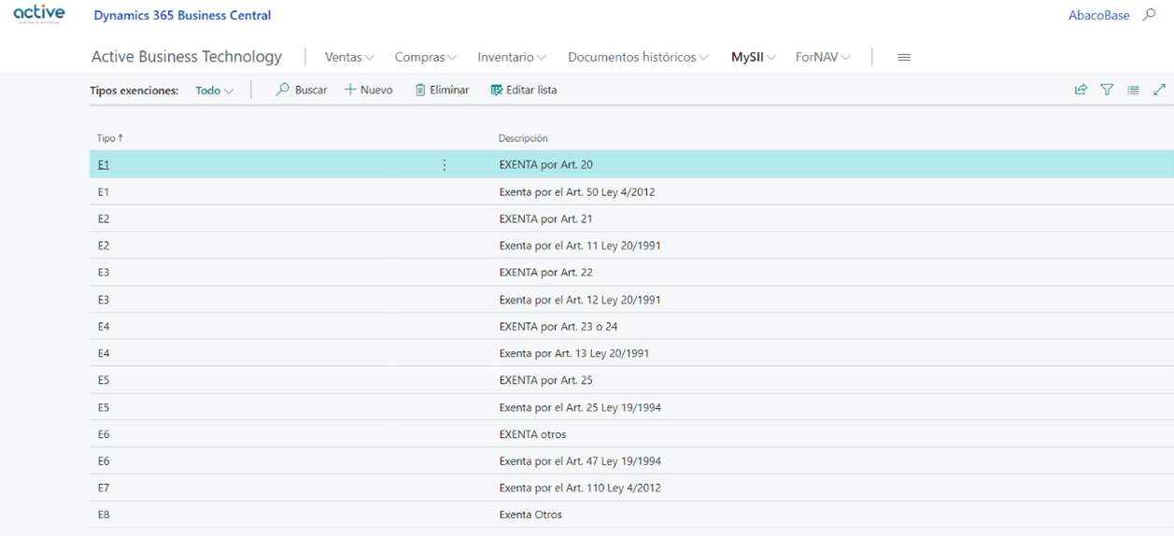This screenshot has height=536, width=1174.
Task: Open the hamburger menu after ForNAV
Action: pos(903,57)
